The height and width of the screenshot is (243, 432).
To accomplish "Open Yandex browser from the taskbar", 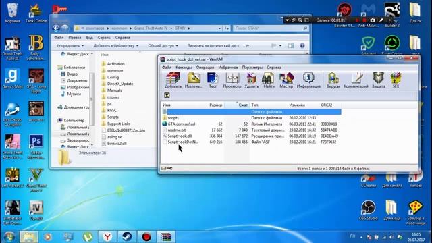I will 107,237.
